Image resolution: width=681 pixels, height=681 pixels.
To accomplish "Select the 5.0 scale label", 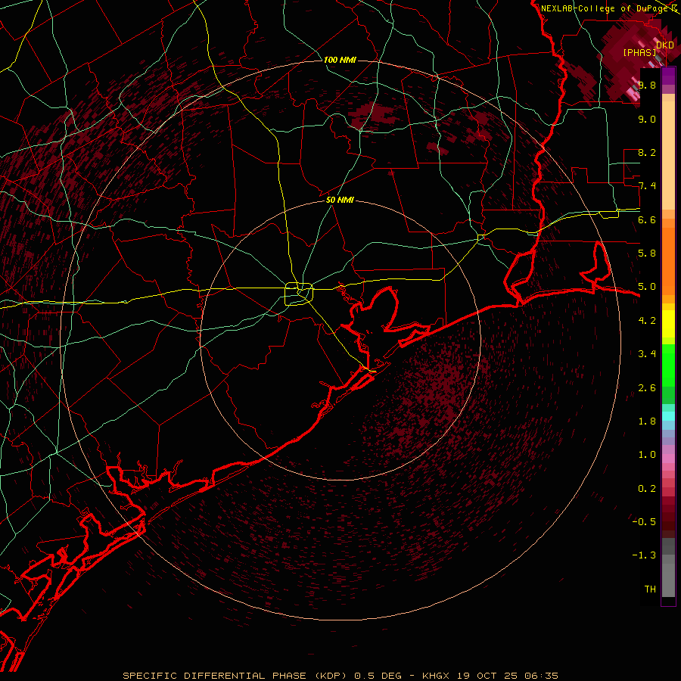I will point(647,287).
